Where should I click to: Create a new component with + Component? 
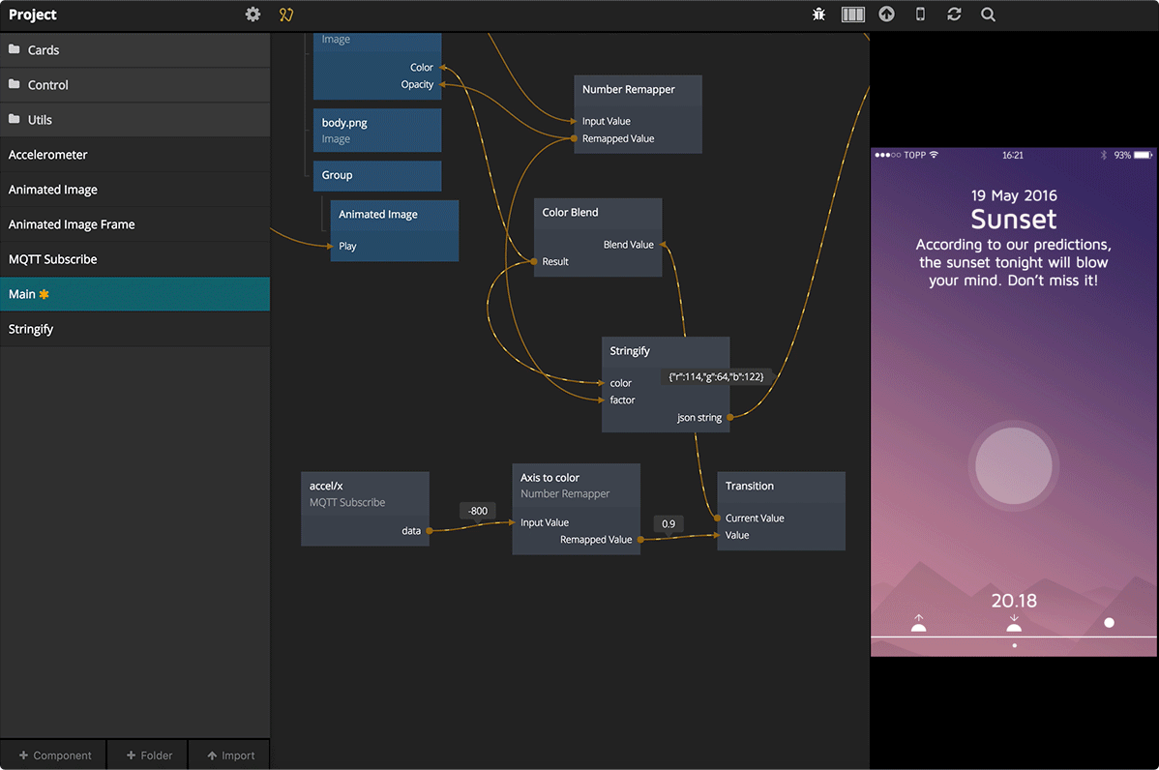tap(53, 755)
